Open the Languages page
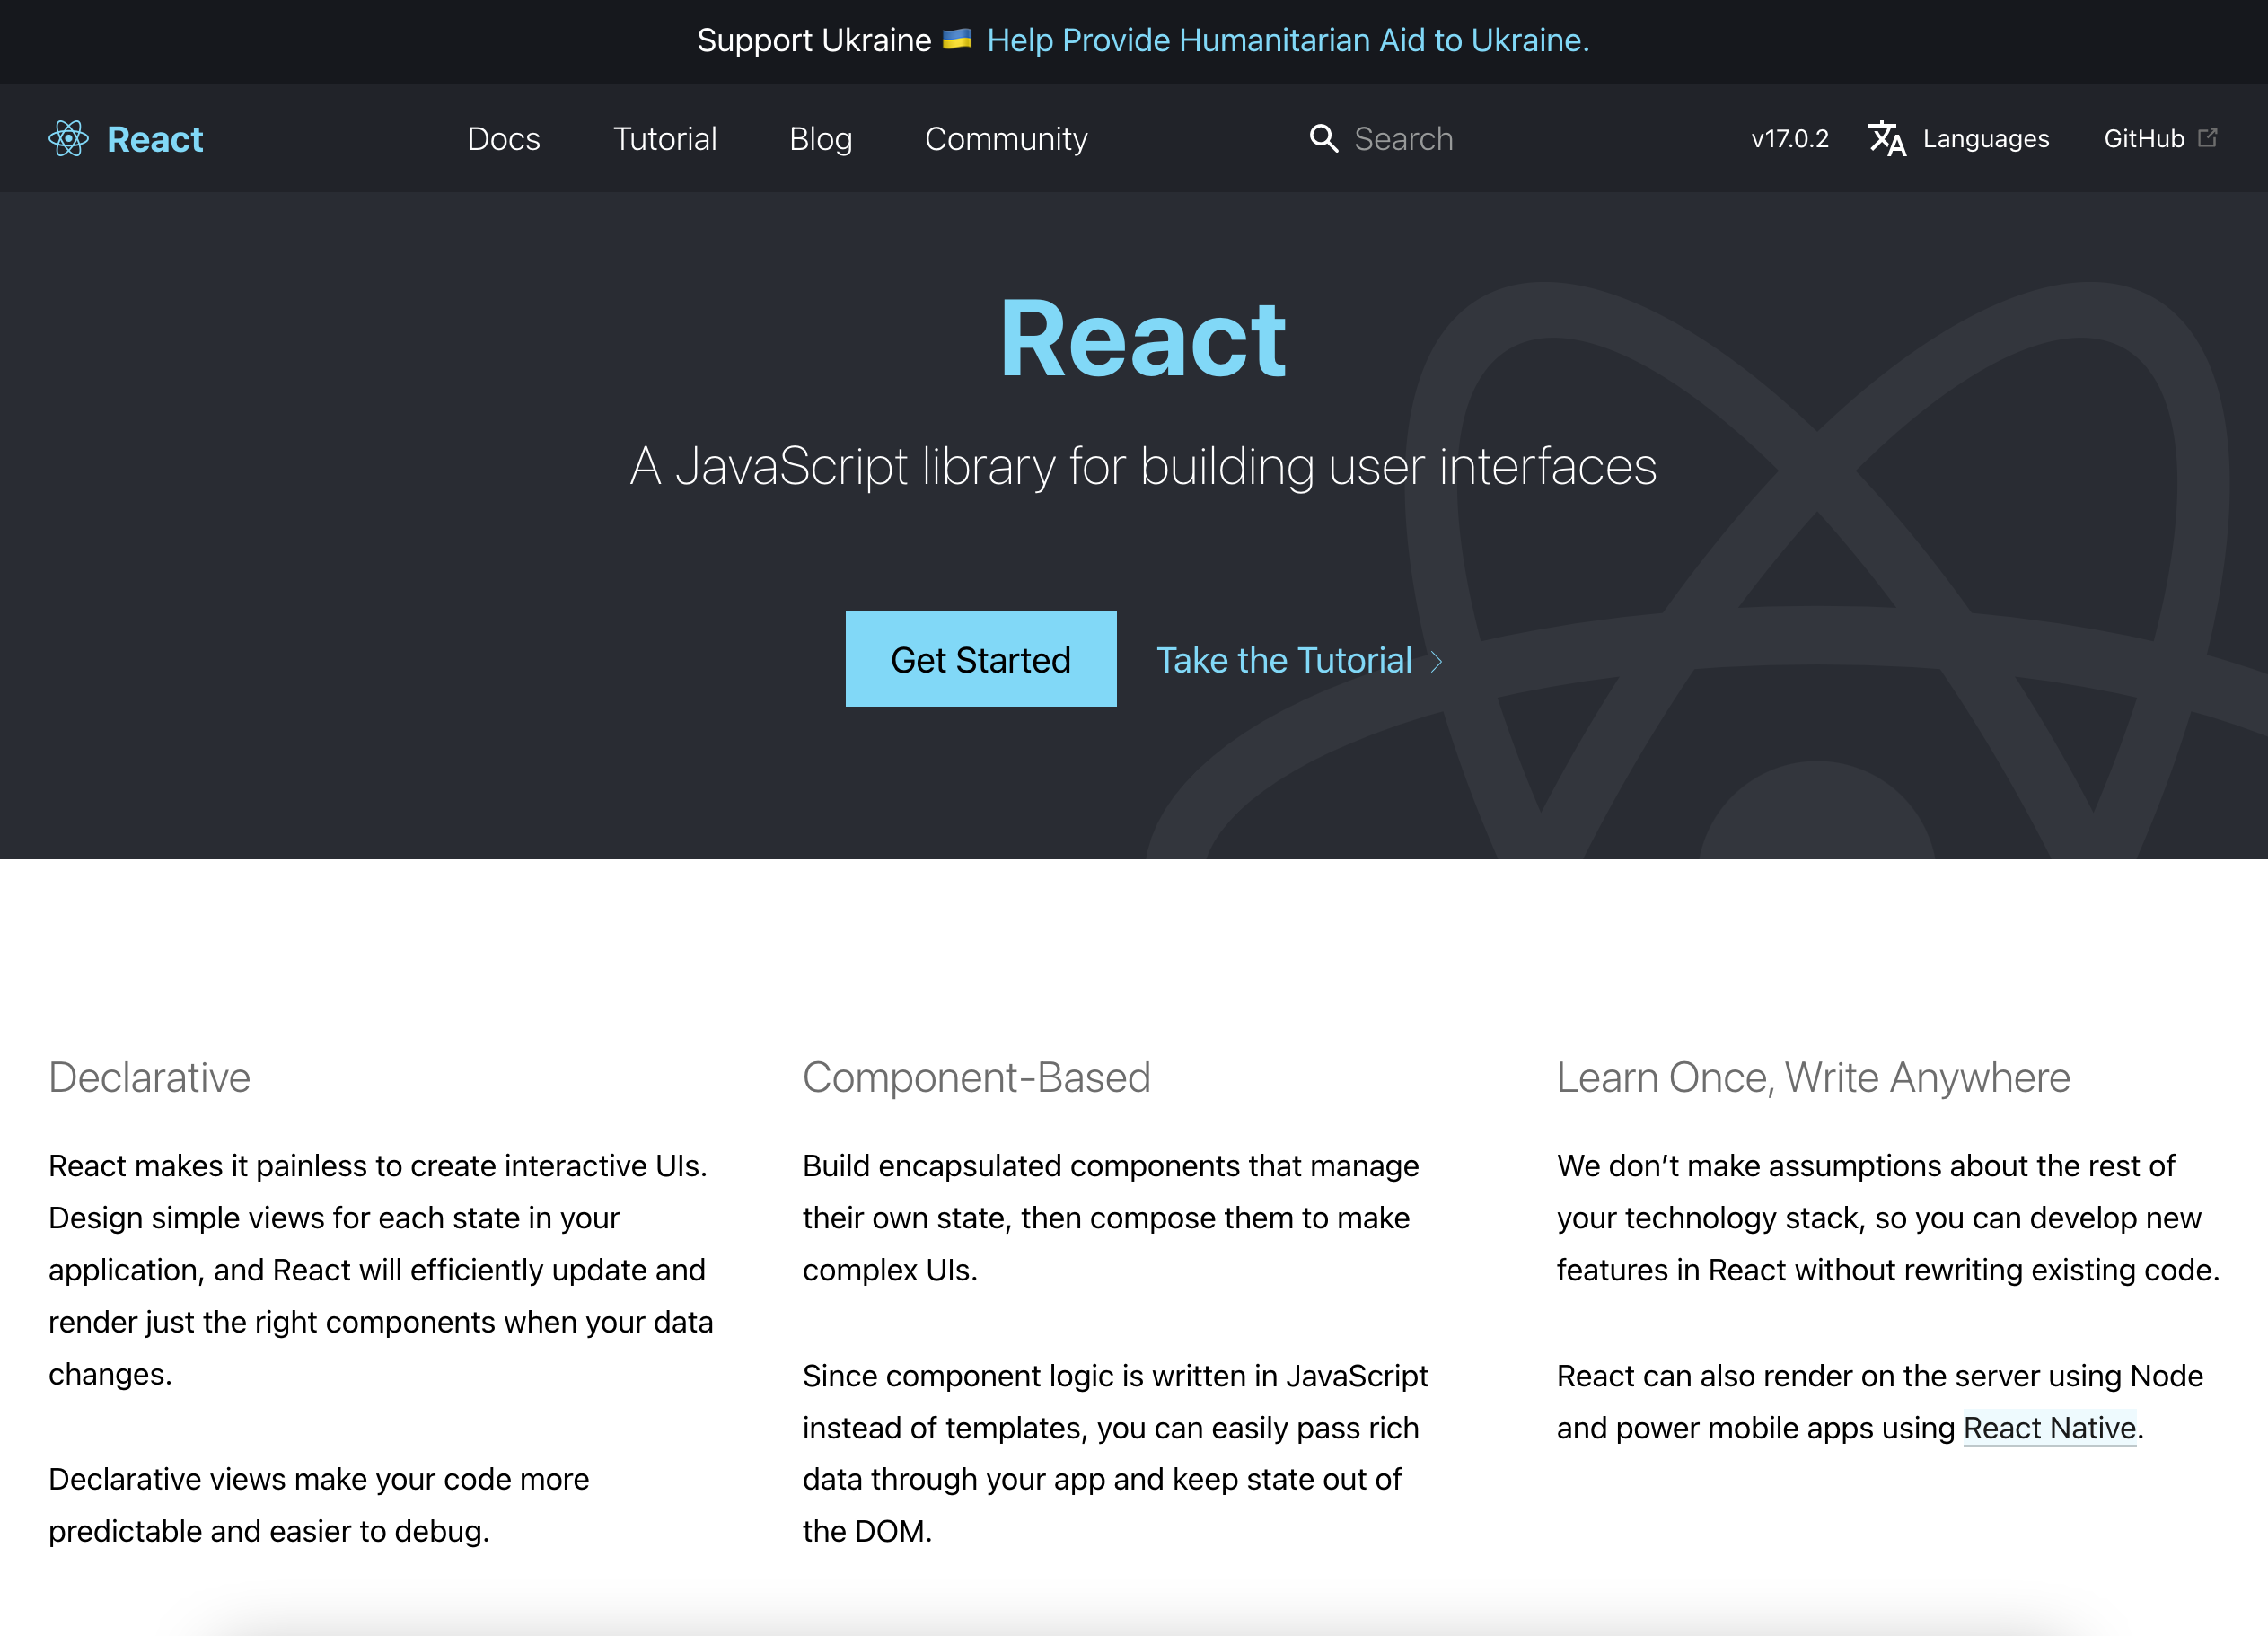 [1985, 138]
